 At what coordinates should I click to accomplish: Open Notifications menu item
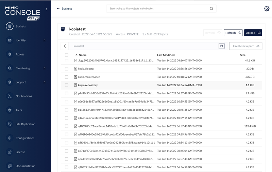point(24,96)
